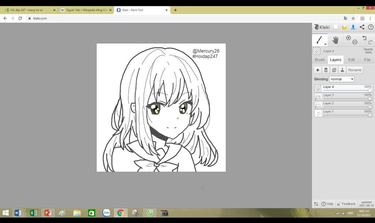Flip panel side with the swap arrows icon

pyautogui.click(x=316, y=204)
